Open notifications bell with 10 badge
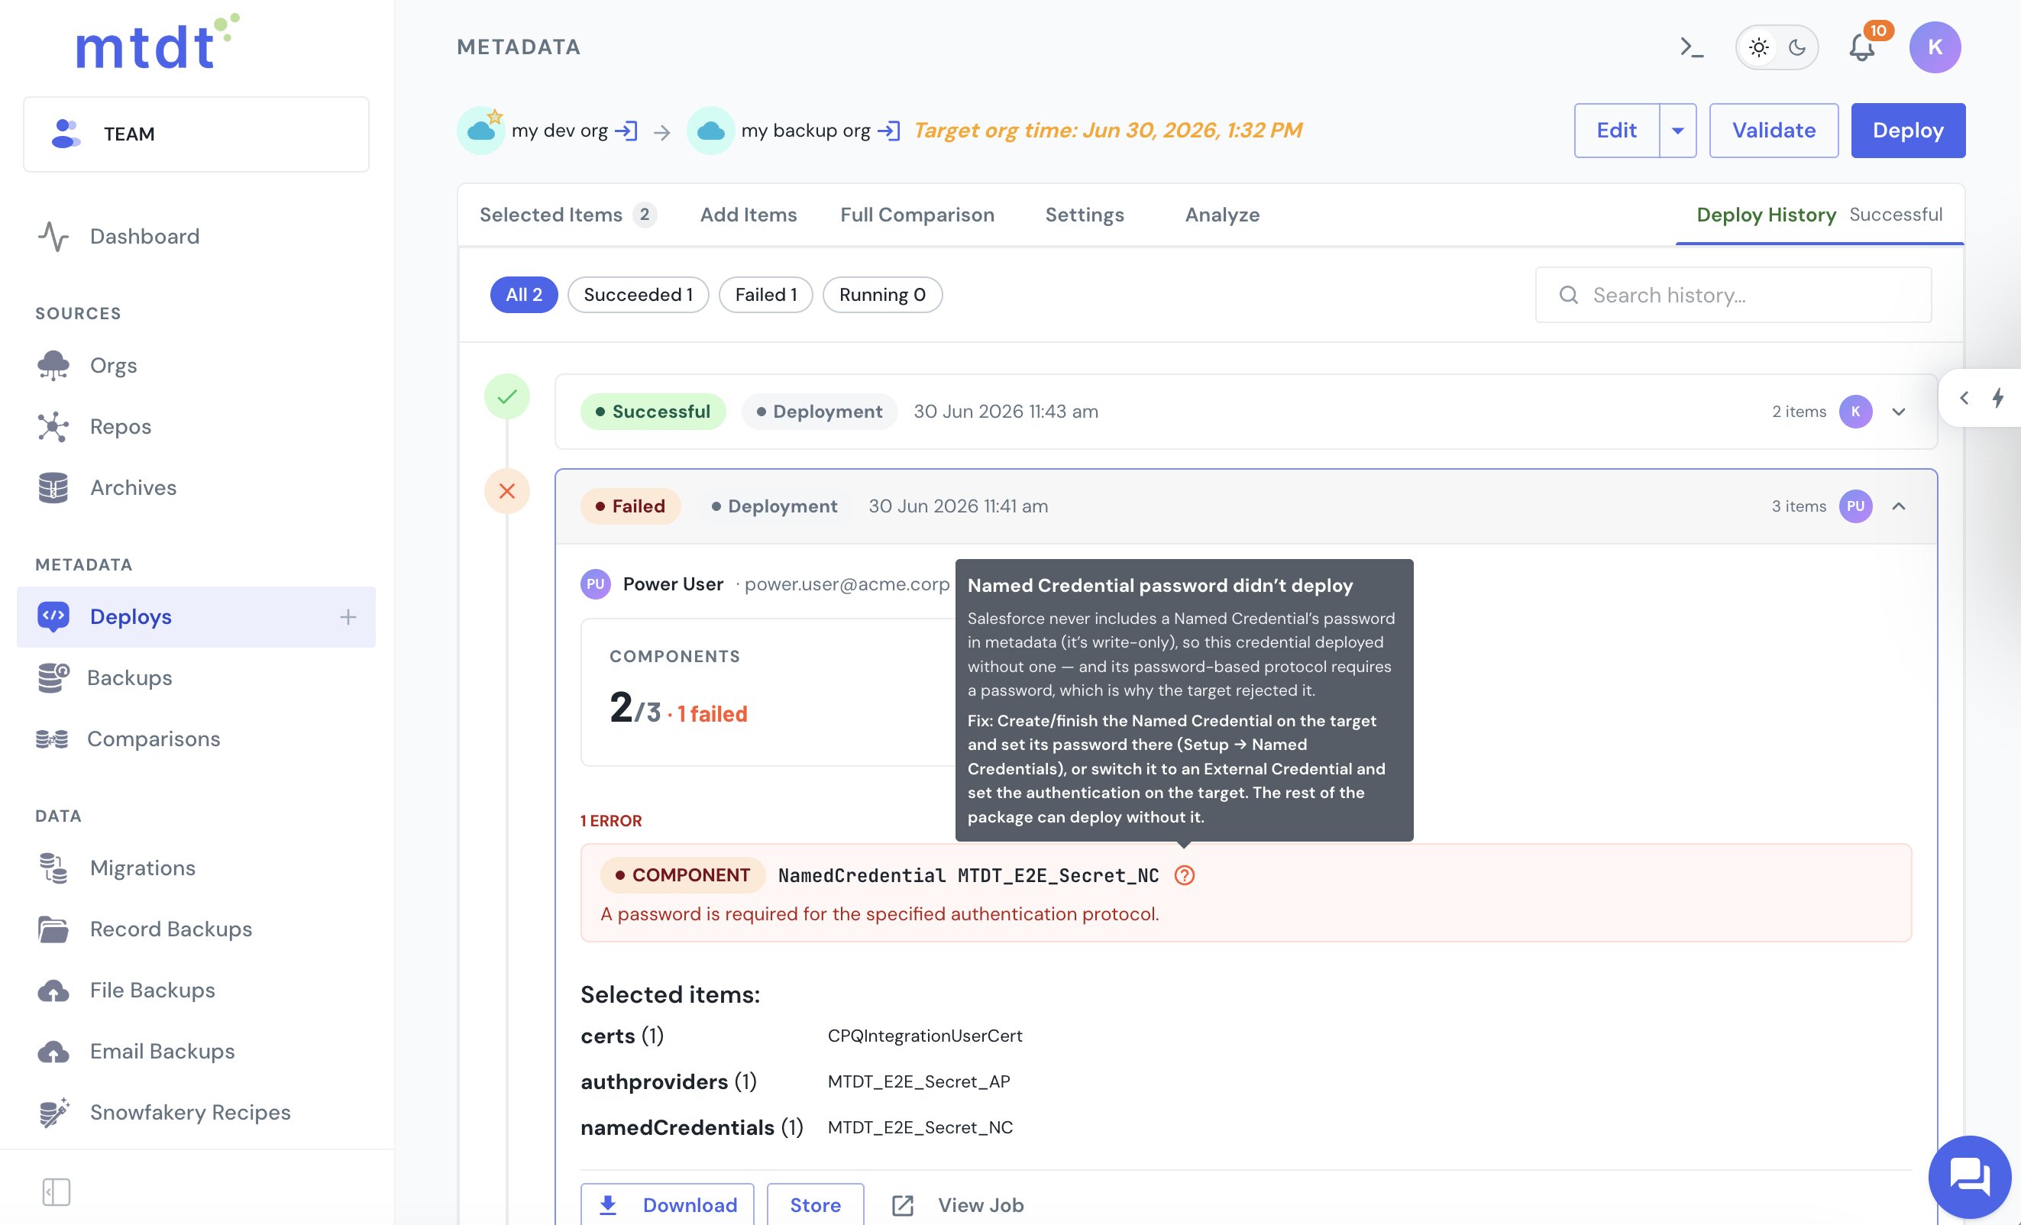This screenshot has height=1225, width=2021. (x=1864, y=47)
